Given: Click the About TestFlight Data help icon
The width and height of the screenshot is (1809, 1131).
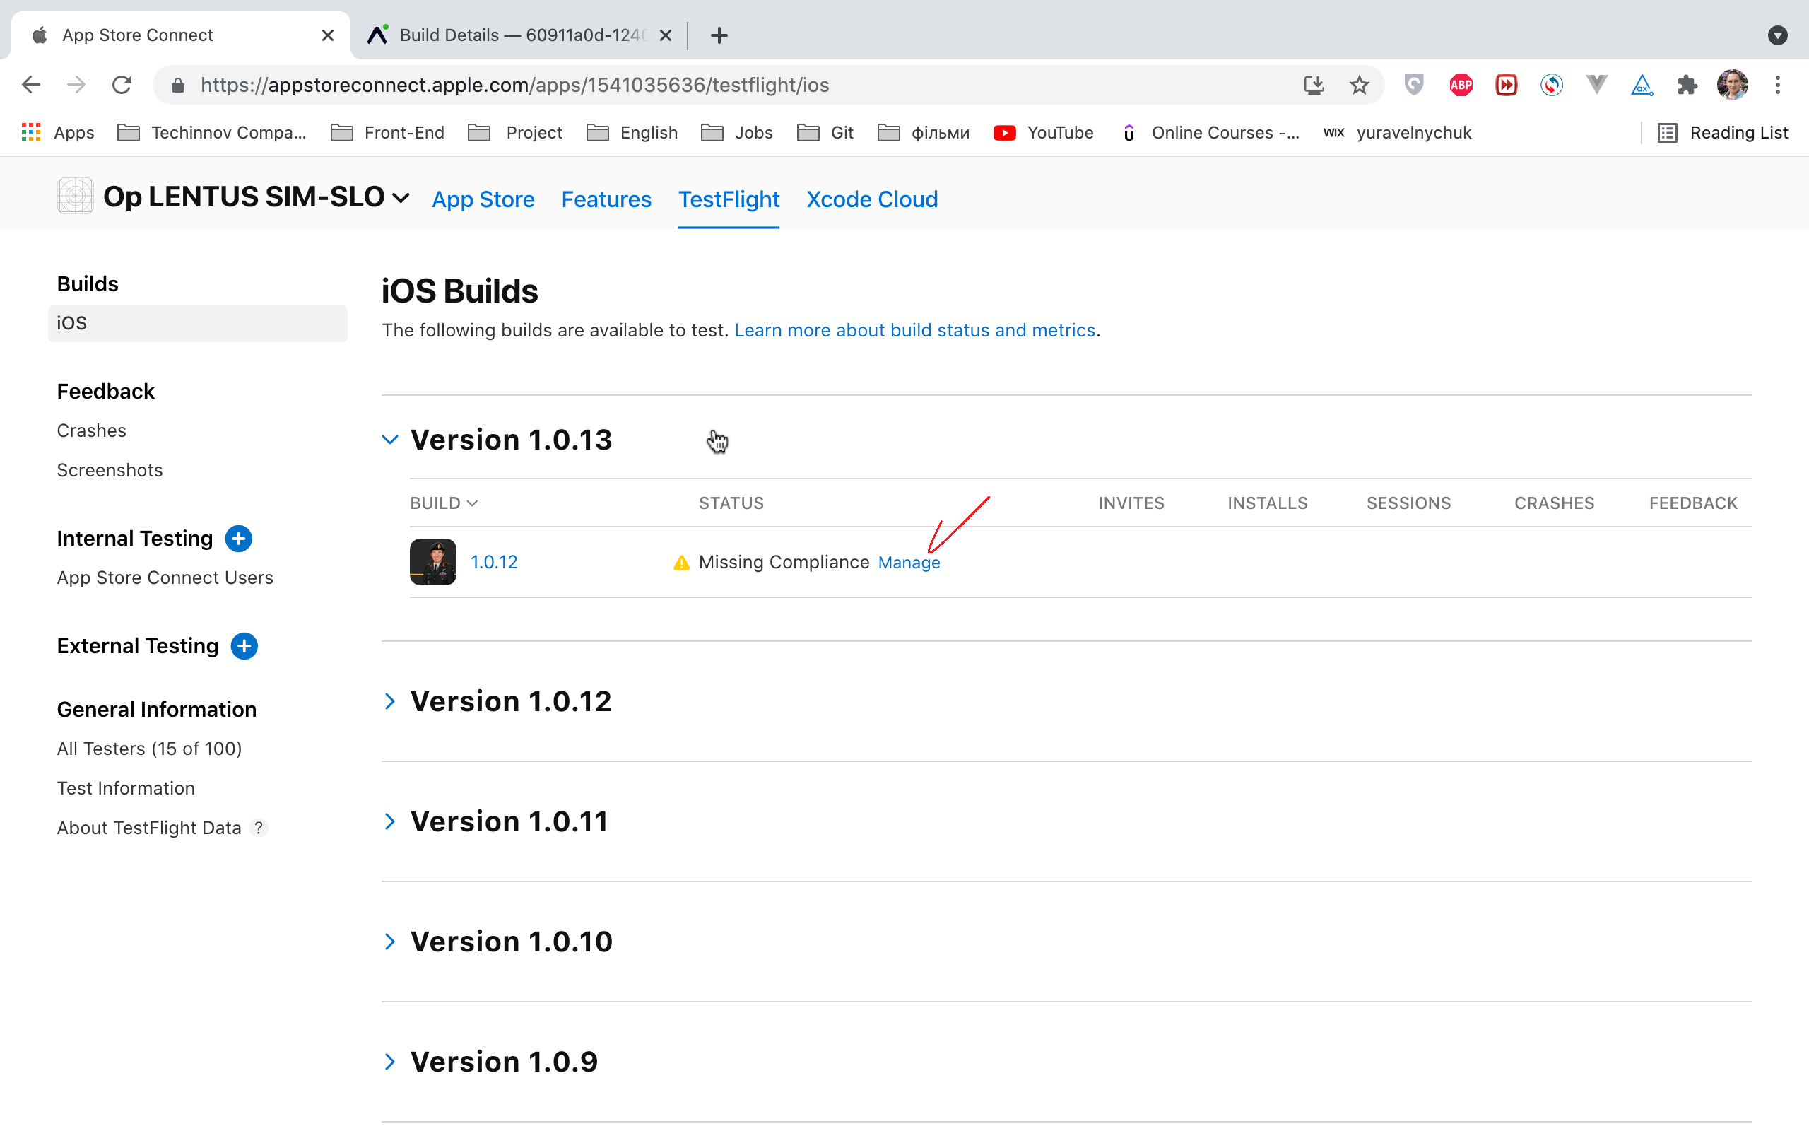Looking at the screenshot, I should [x=259, y=827].
